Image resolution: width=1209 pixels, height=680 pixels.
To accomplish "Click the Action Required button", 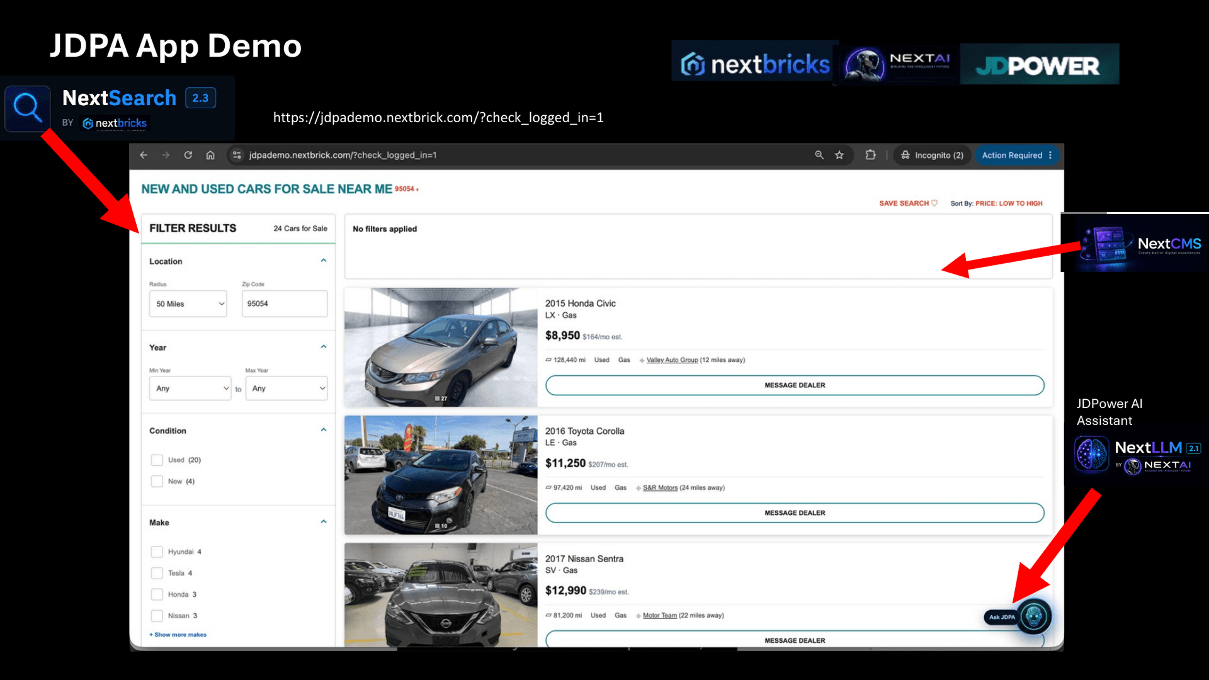I will 1017,155.
